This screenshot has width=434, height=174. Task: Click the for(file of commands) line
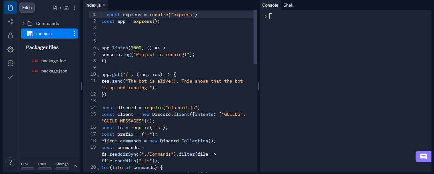132,167
